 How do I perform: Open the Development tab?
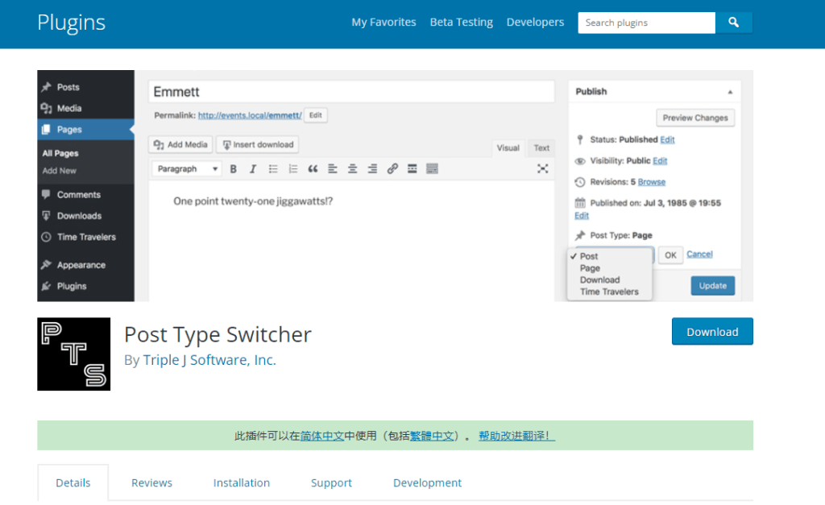point(427,483)
